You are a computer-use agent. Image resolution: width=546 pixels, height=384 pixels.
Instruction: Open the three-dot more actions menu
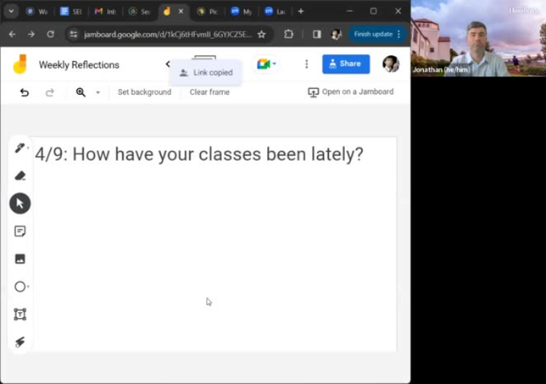(306, 64)
